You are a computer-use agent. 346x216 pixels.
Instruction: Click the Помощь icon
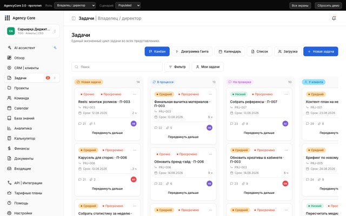pos(9,203)
